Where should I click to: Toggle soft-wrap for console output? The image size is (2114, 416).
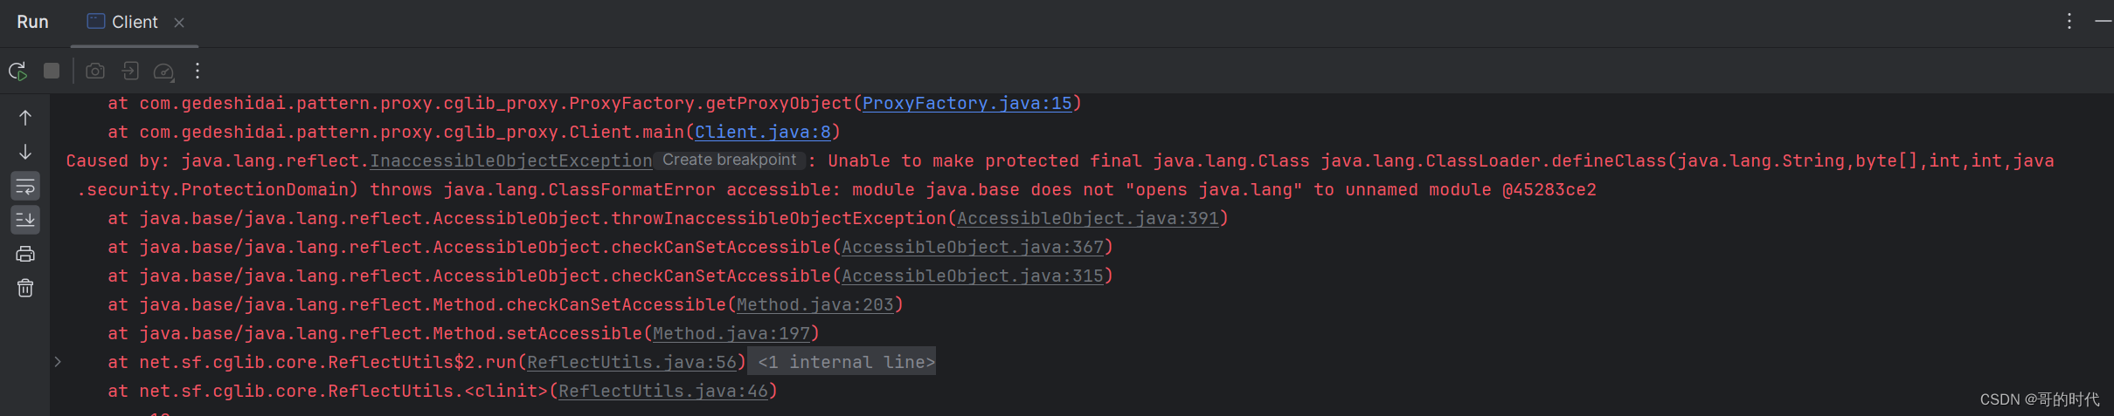(25, 186)
